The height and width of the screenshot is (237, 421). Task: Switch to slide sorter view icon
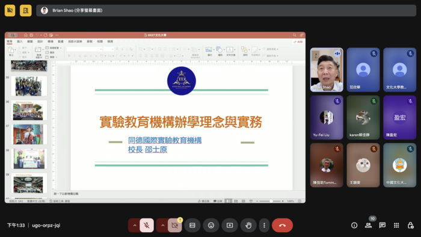coord(236,201)
